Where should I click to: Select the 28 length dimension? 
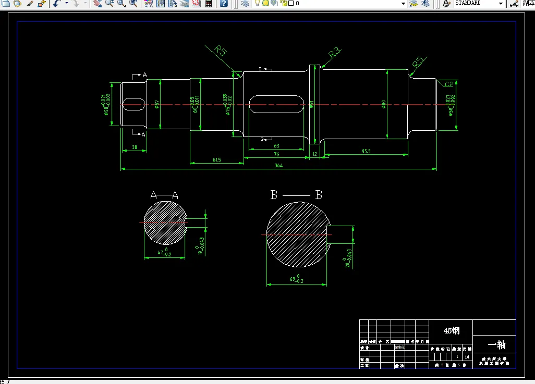click(x=135, y=147)
